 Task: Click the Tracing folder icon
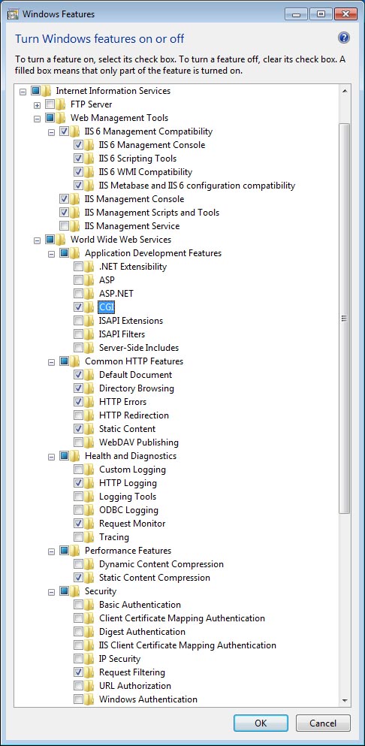click(x=89, y=536)
